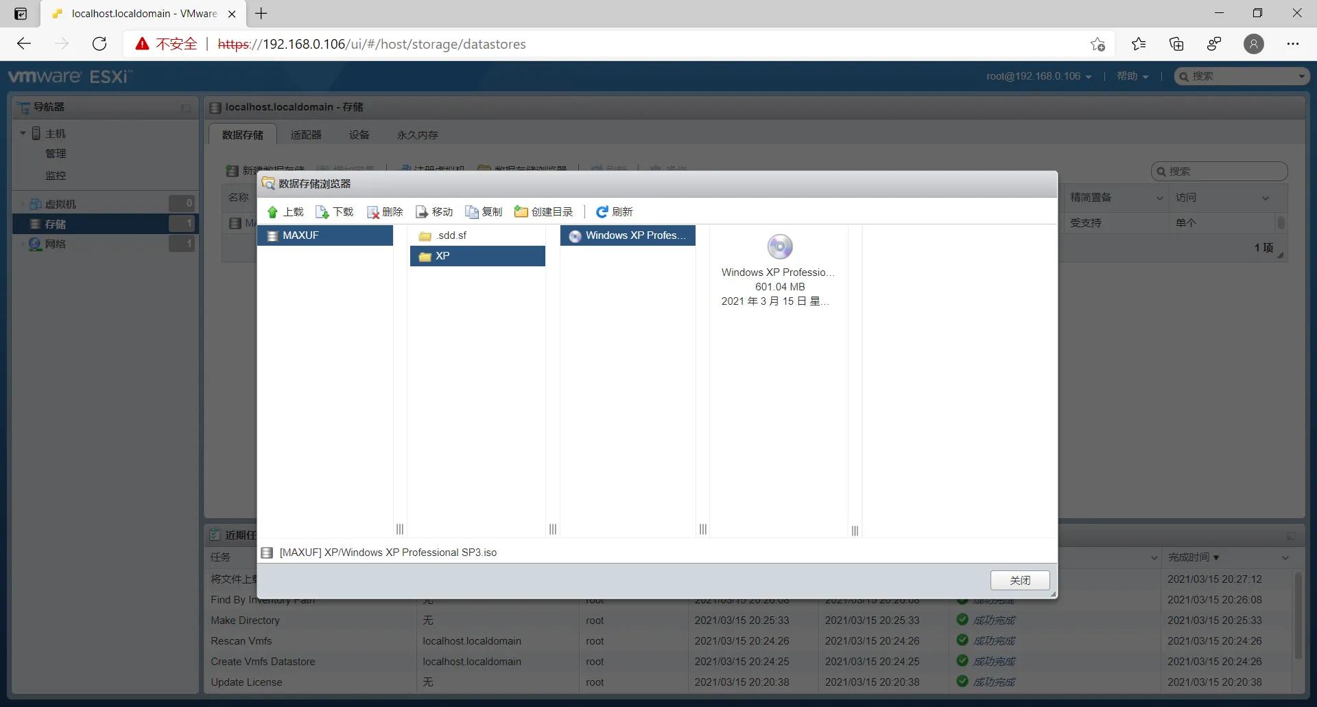
Task: Click the 完成时间 column sort arrow
Action: [x=1215, y=557]
